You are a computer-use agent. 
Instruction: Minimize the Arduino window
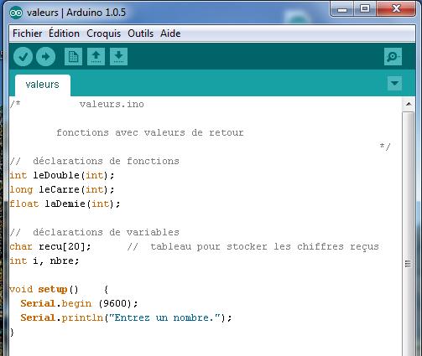[x=342, y=9]
